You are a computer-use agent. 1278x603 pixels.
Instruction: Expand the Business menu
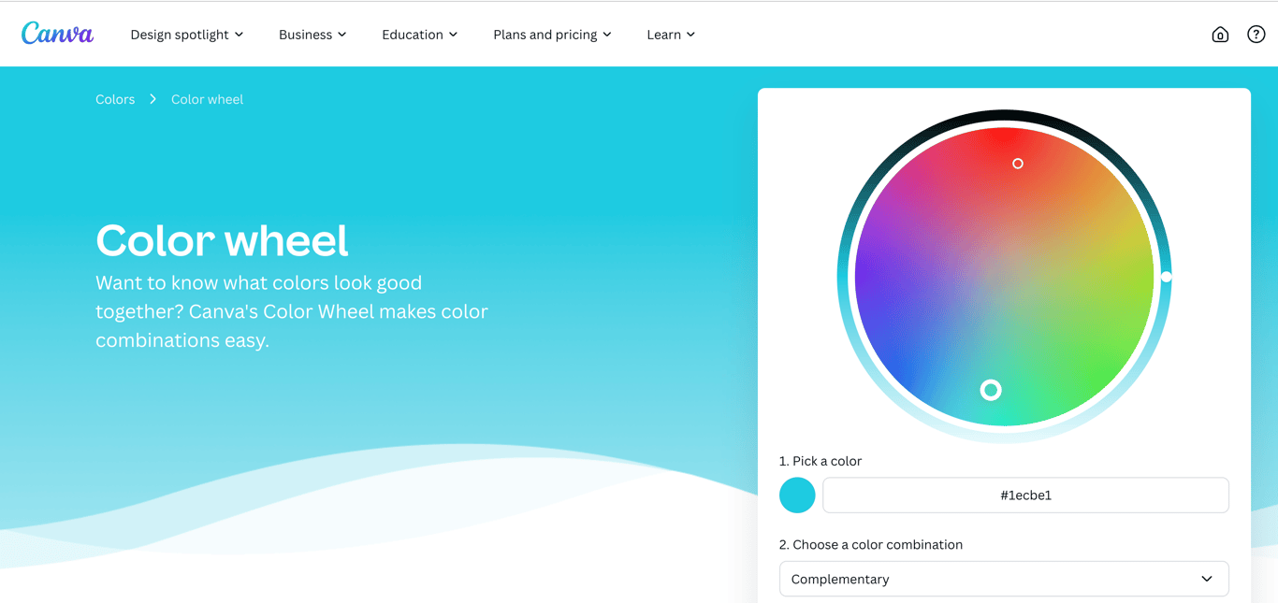click(312, 35)
